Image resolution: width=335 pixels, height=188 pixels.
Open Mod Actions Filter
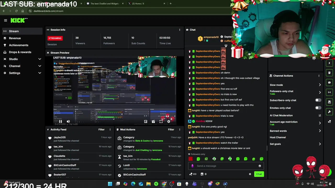point(171,130)
